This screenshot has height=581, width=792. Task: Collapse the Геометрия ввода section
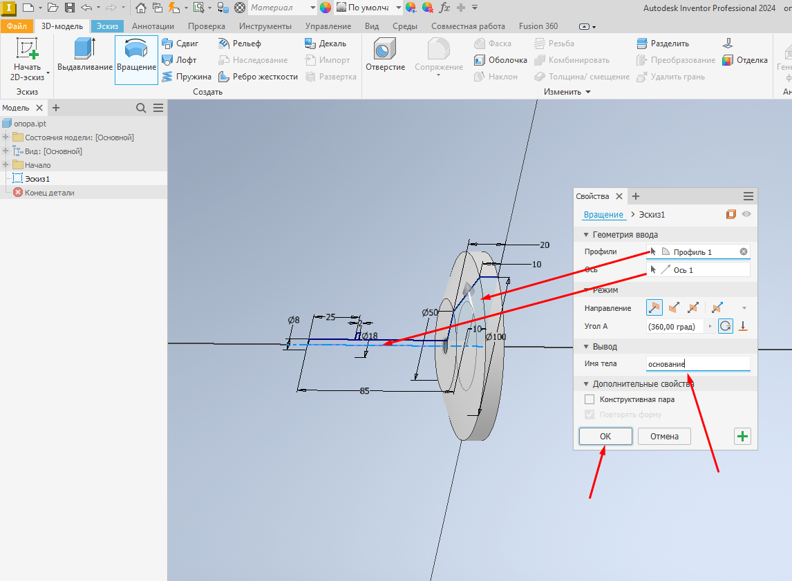(586, 235)
